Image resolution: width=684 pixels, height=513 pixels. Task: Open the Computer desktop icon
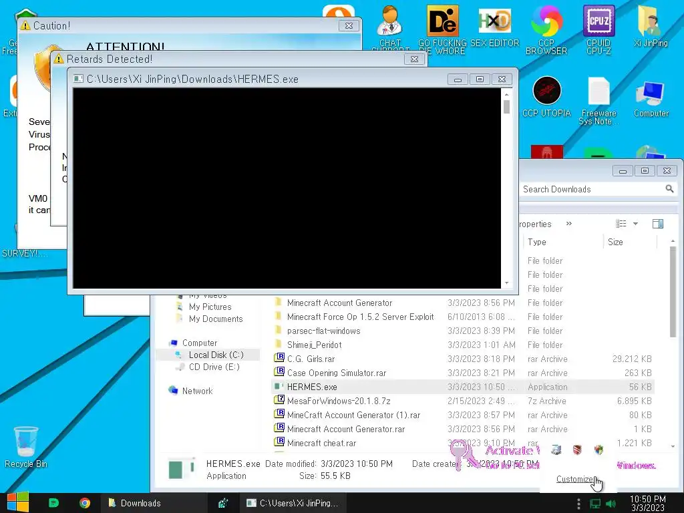pos(651,99)
